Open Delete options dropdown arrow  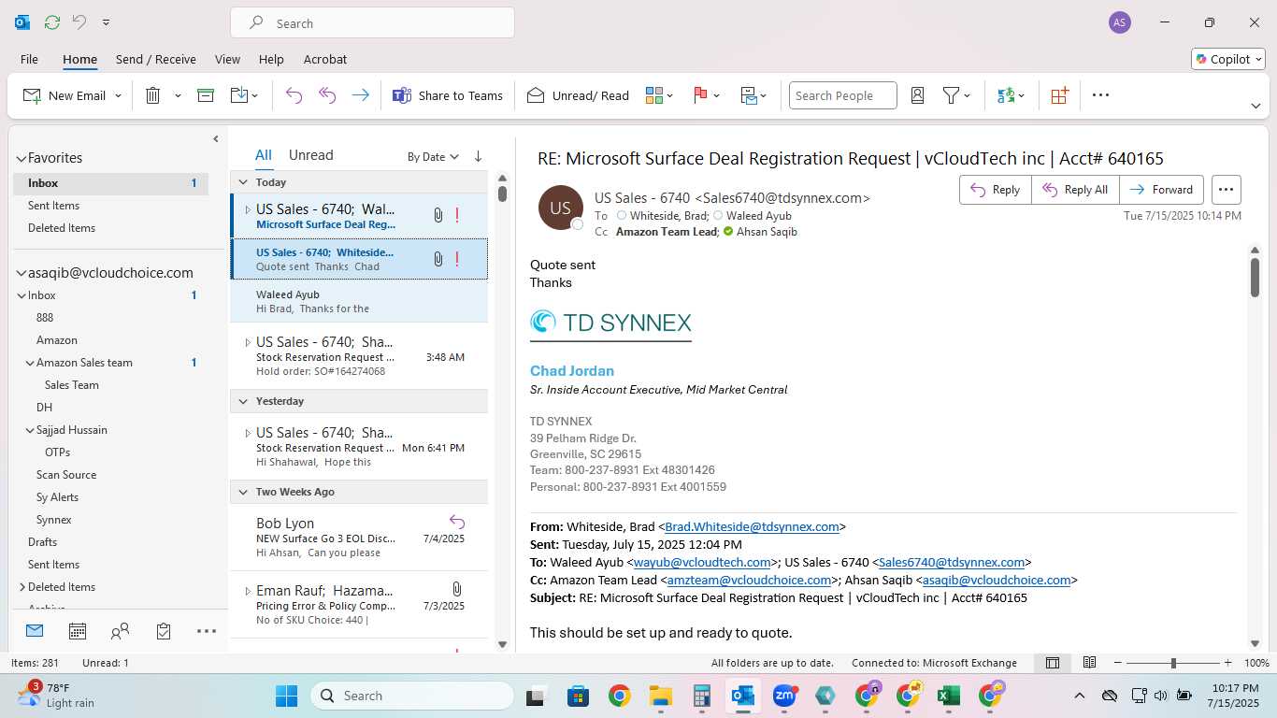[178, 96]
